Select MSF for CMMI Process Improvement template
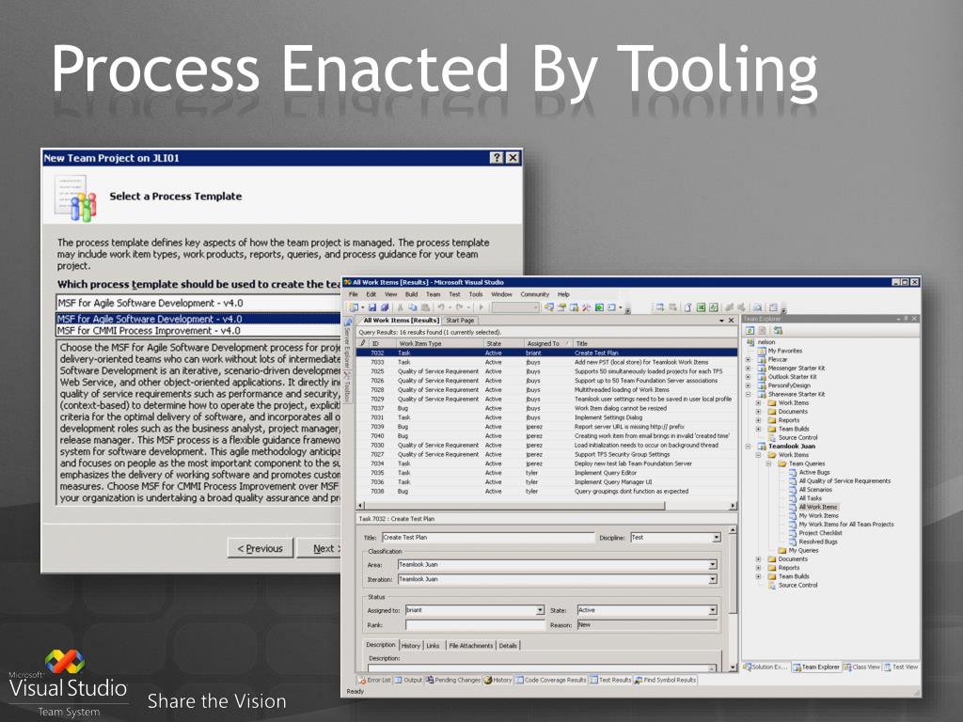 tap(198, 330)
